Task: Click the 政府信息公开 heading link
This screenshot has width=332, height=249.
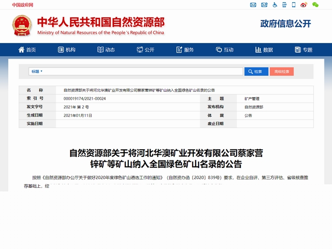Action: pos(286,23)
